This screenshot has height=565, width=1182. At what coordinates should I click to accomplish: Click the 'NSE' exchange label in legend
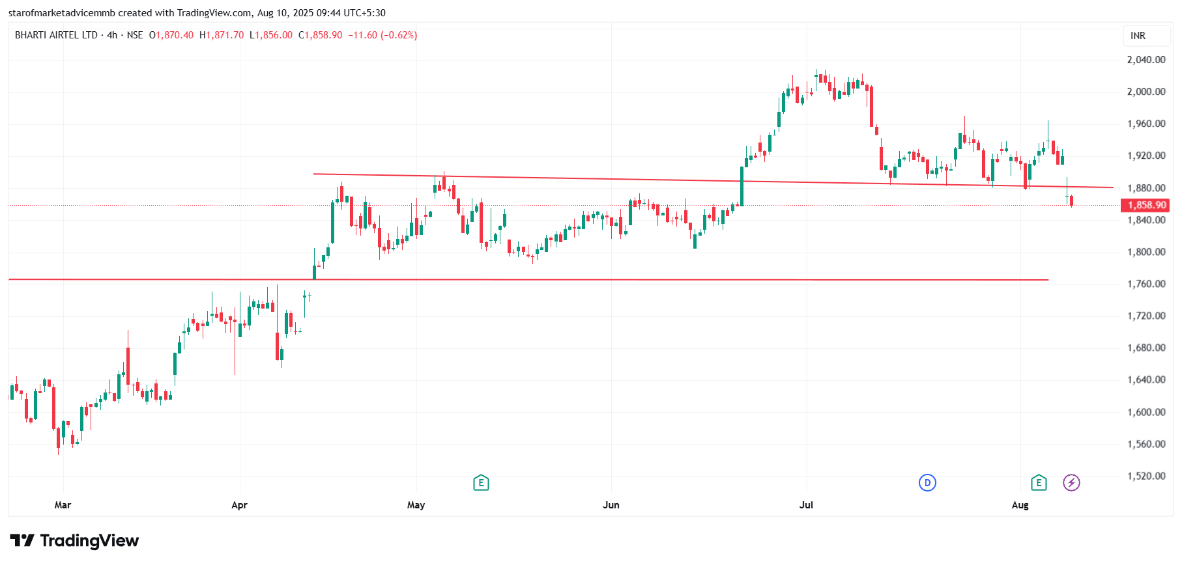(135, 35)
